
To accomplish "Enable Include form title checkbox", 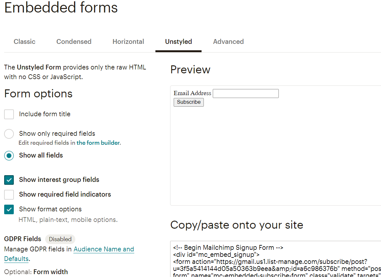I will click(9, 114).
